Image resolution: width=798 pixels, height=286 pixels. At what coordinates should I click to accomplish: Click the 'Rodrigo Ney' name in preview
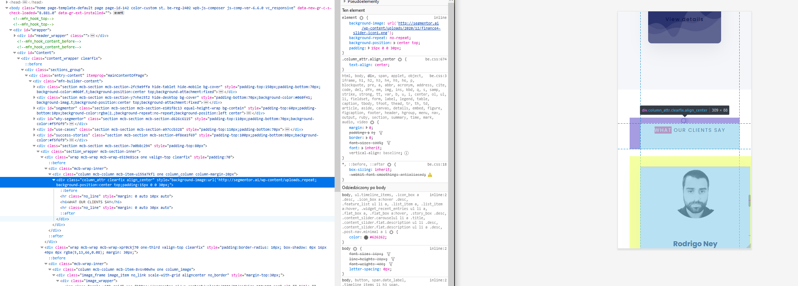click(x=695, y=244)
